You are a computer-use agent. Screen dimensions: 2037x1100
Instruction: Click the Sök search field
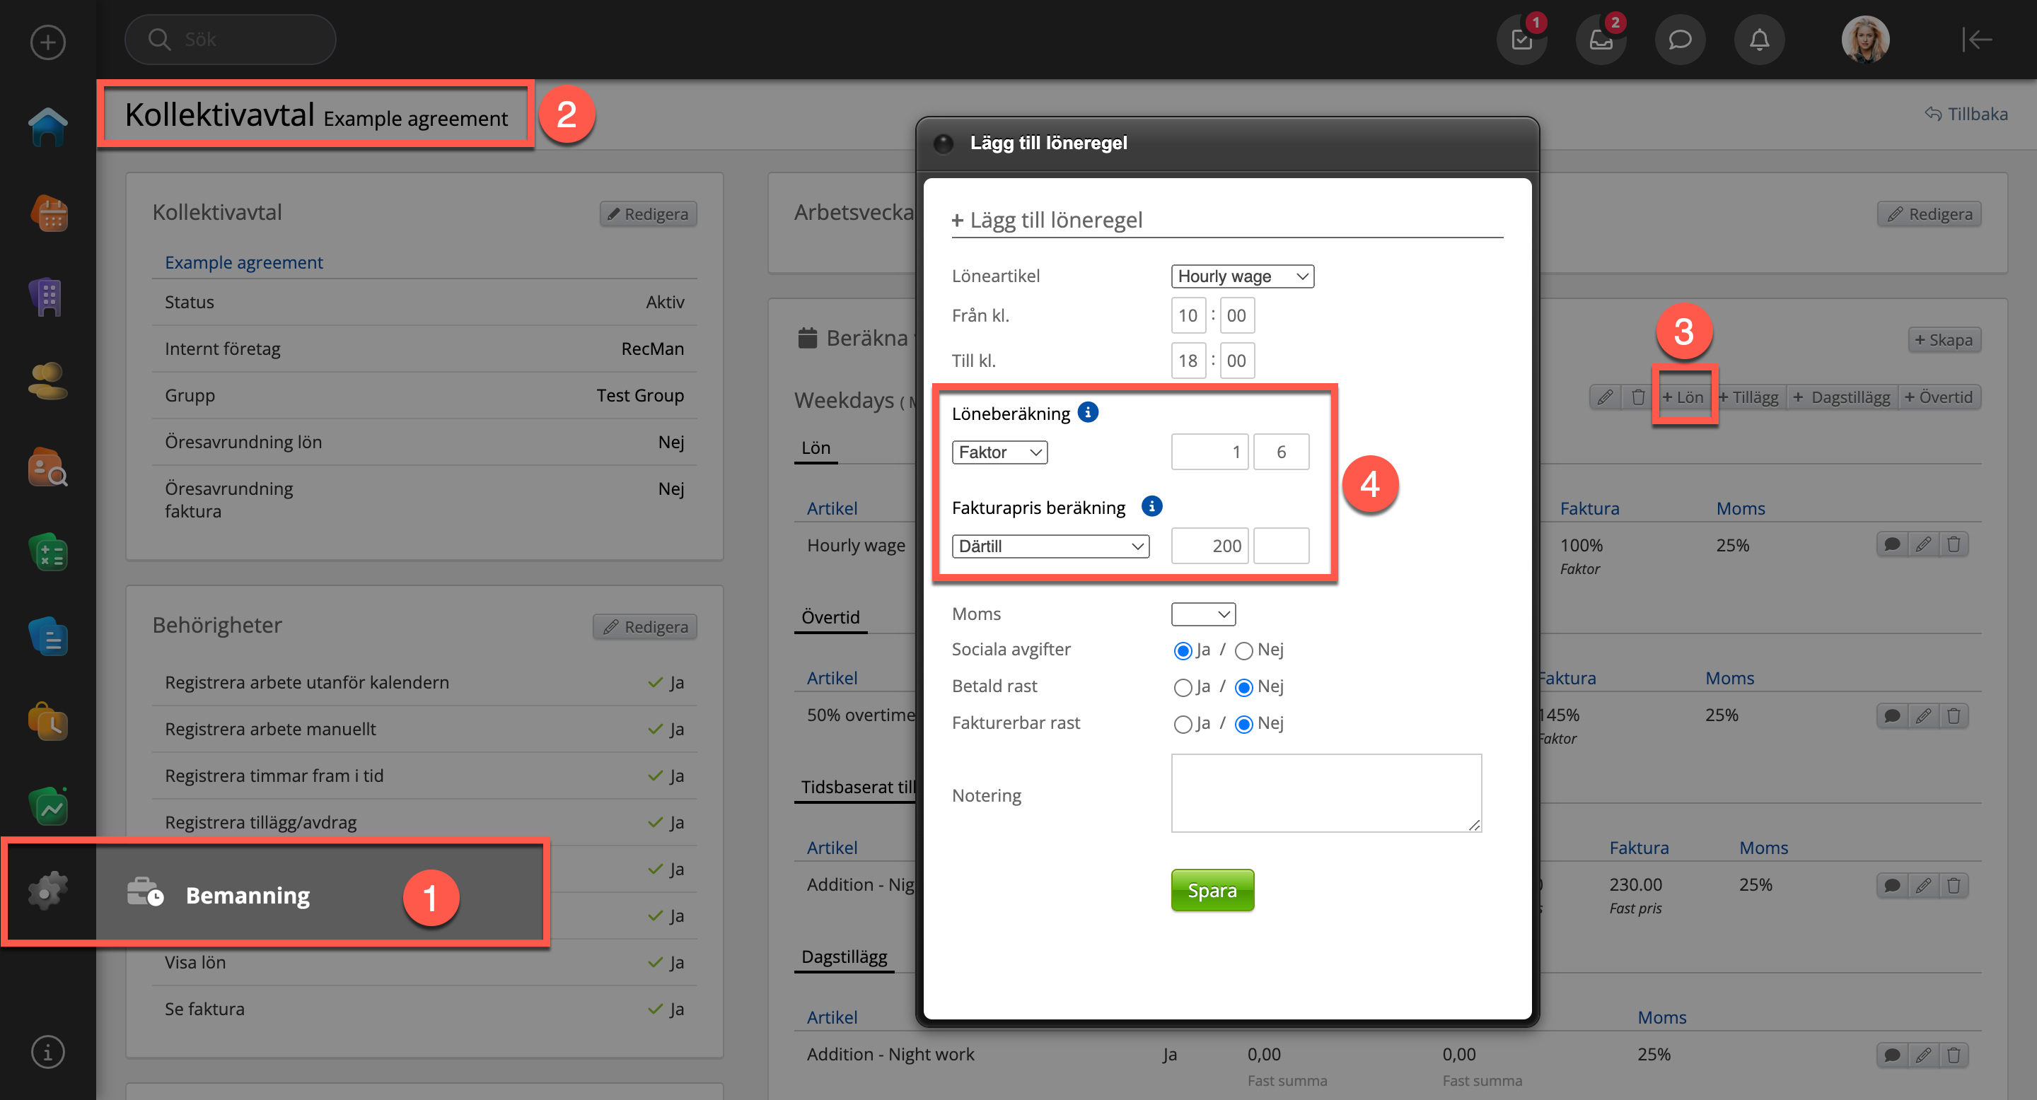(237, 40)
